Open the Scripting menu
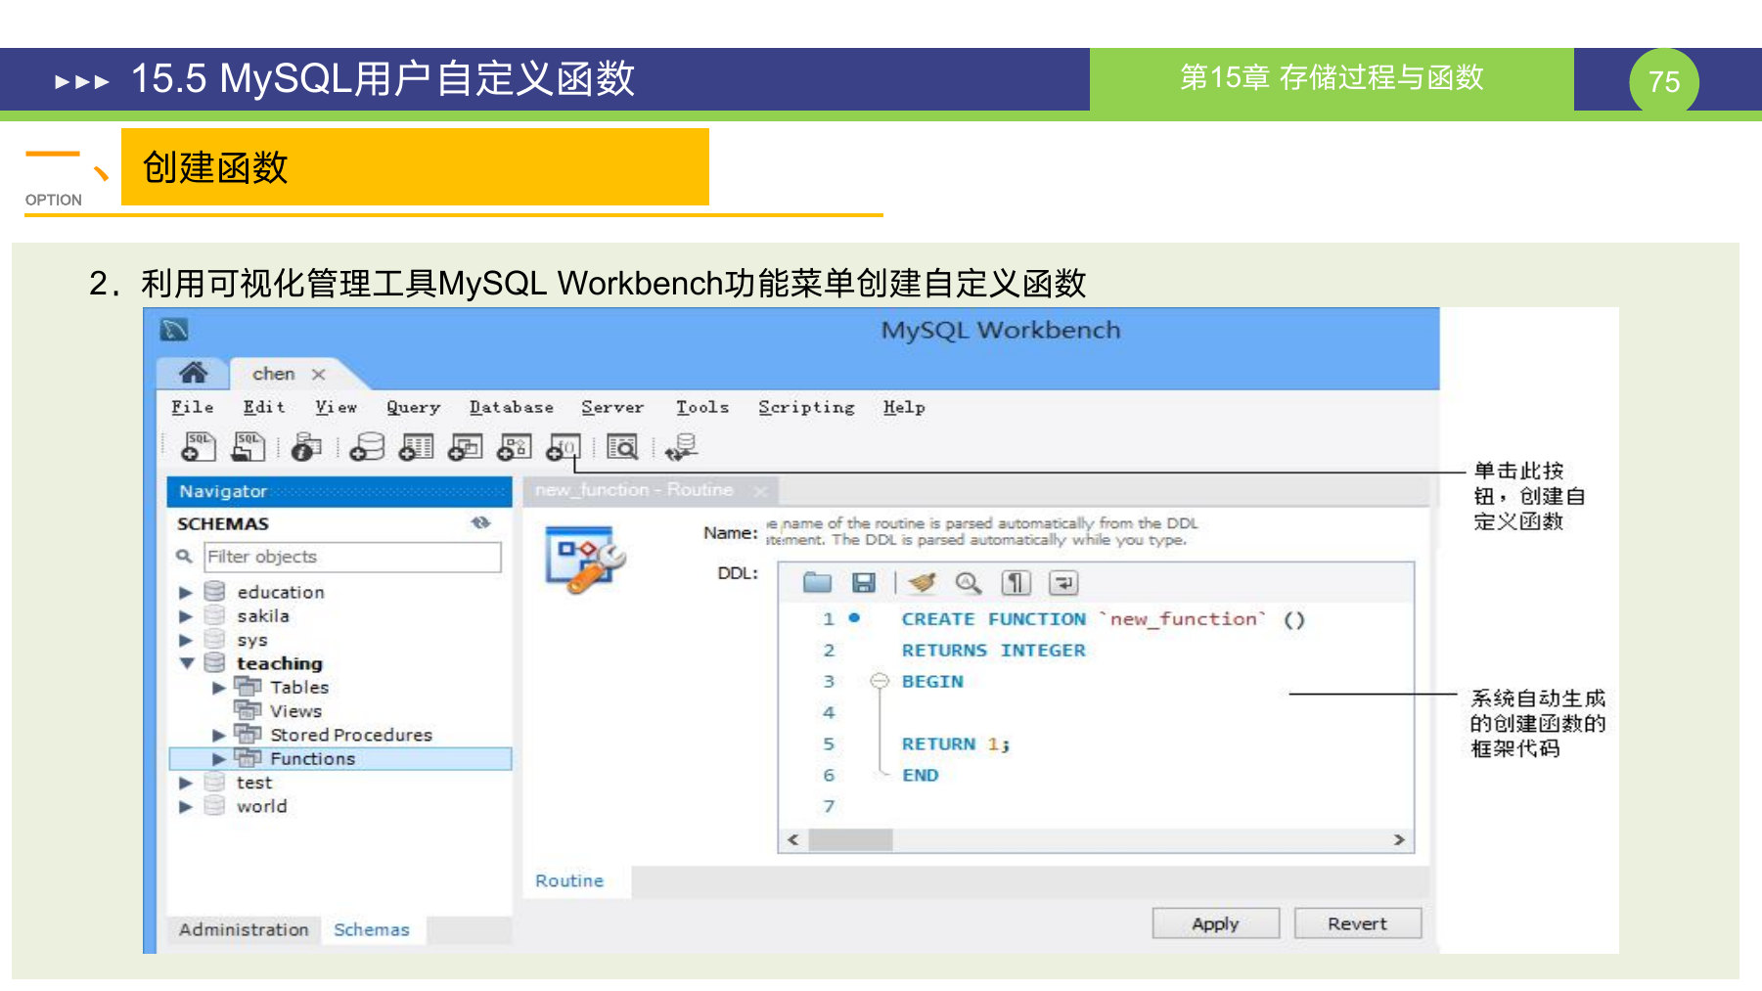This screenshot has height=991, width=1762. click(x=806, y=407)
